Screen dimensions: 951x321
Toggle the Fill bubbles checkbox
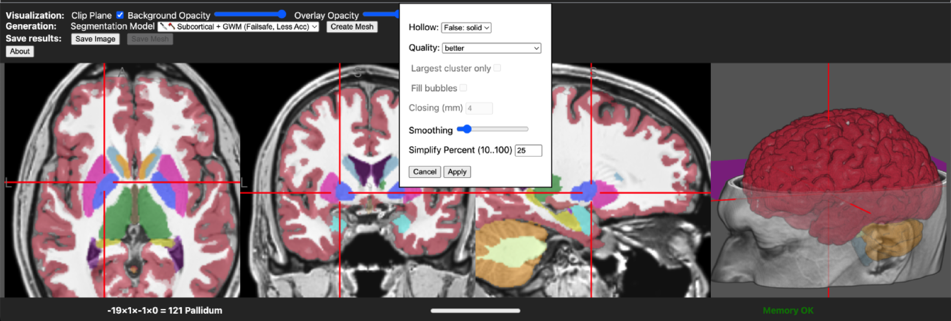[x=463, y=88]
